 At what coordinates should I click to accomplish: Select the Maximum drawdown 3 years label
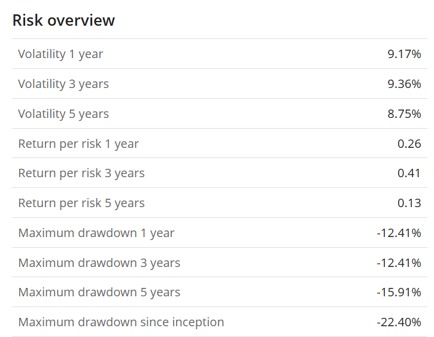pos(99,263)
